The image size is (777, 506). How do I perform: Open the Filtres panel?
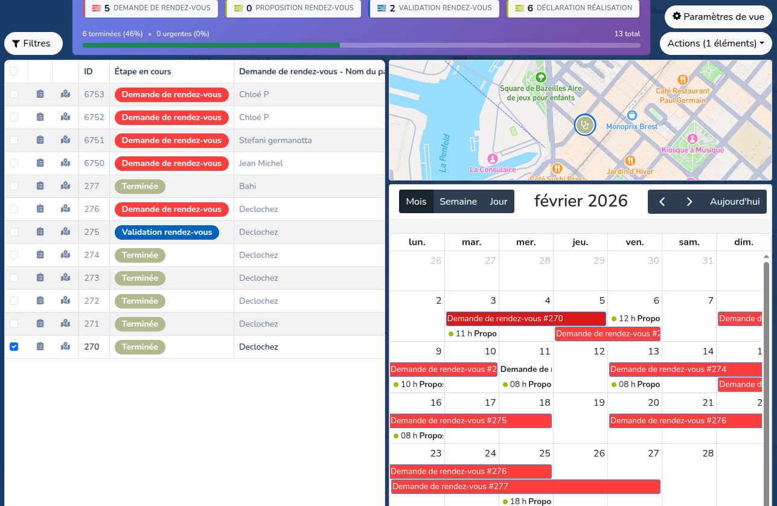click(x=34, y=43)
